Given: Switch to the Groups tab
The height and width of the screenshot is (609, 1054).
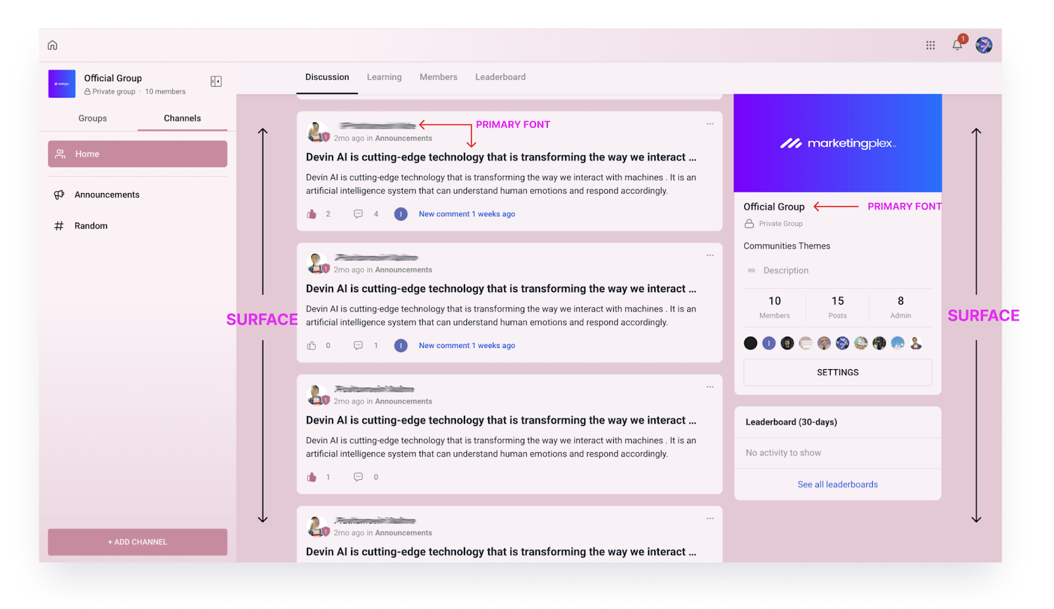Looking at the screenshot, I should tap(92, 119).
